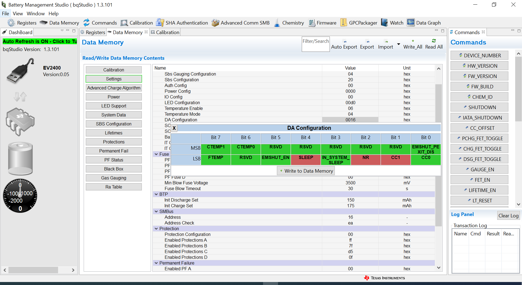This screenshot has height=285, width=522.
Task: Minimize the DashBoard panel
Action: (x=68, y=31)
